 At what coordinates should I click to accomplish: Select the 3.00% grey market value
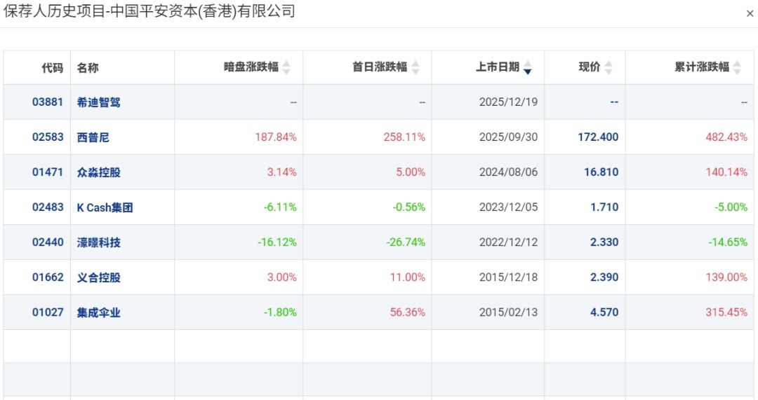click(x=282, y=277)
